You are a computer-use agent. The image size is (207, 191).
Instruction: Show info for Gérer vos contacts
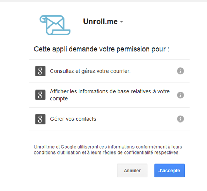(180, 119)
